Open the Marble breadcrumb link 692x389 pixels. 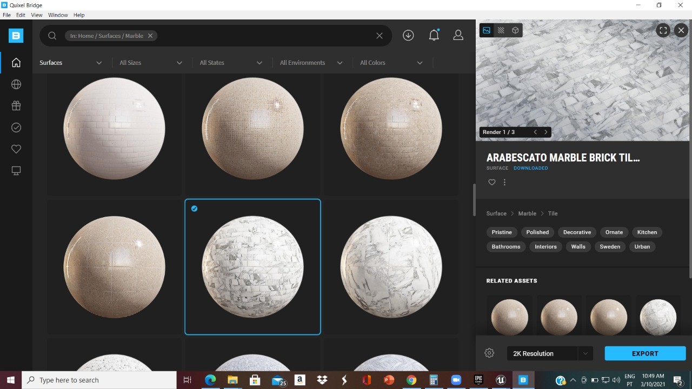click(527, 213)
